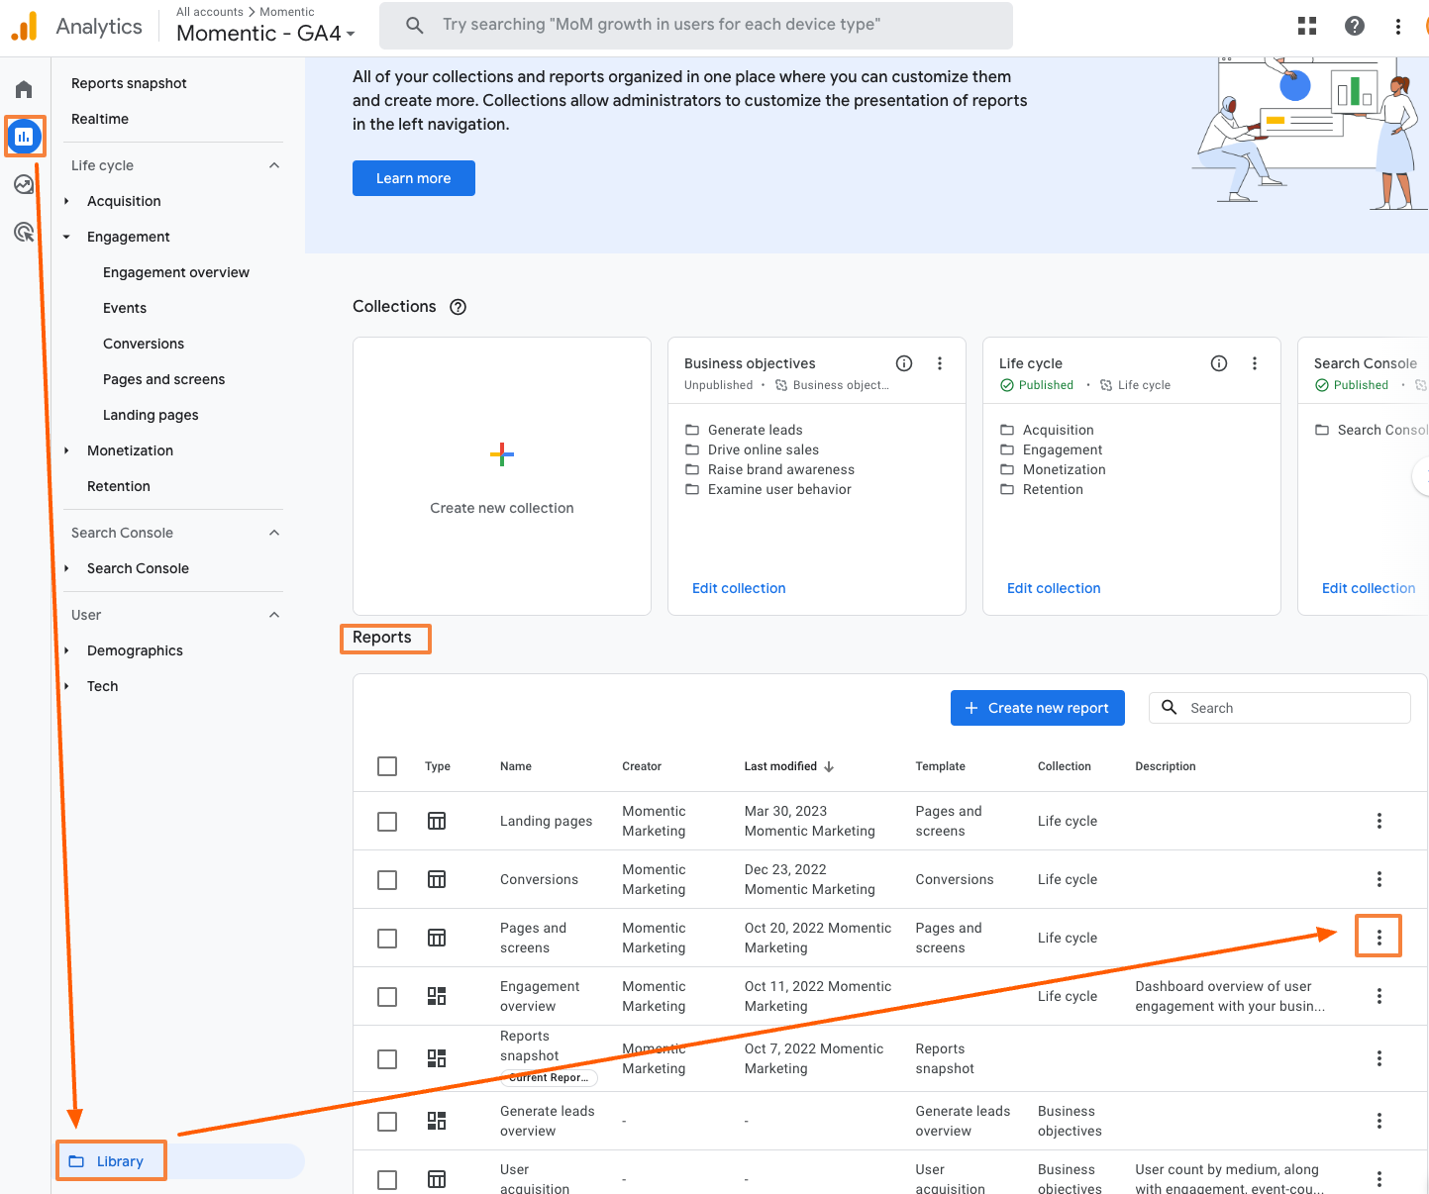Screen dimensions: 1429x1194
Task: Collapse the Engagement tree item
Action: pyautogui.click(x=66, y=237)
